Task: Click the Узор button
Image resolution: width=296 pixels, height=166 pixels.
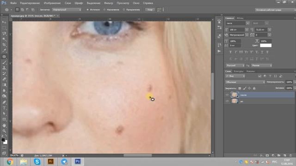Action: click(150, 10)
